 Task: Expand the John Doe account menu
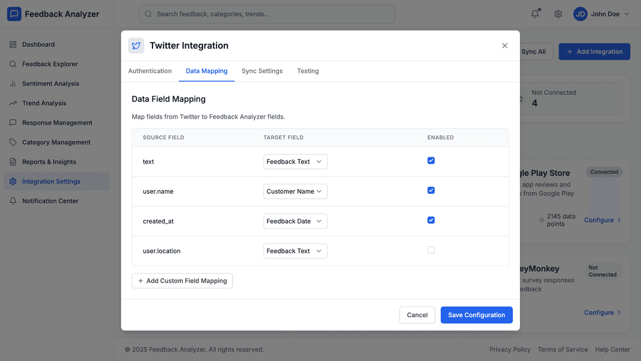tap(601, 14)
